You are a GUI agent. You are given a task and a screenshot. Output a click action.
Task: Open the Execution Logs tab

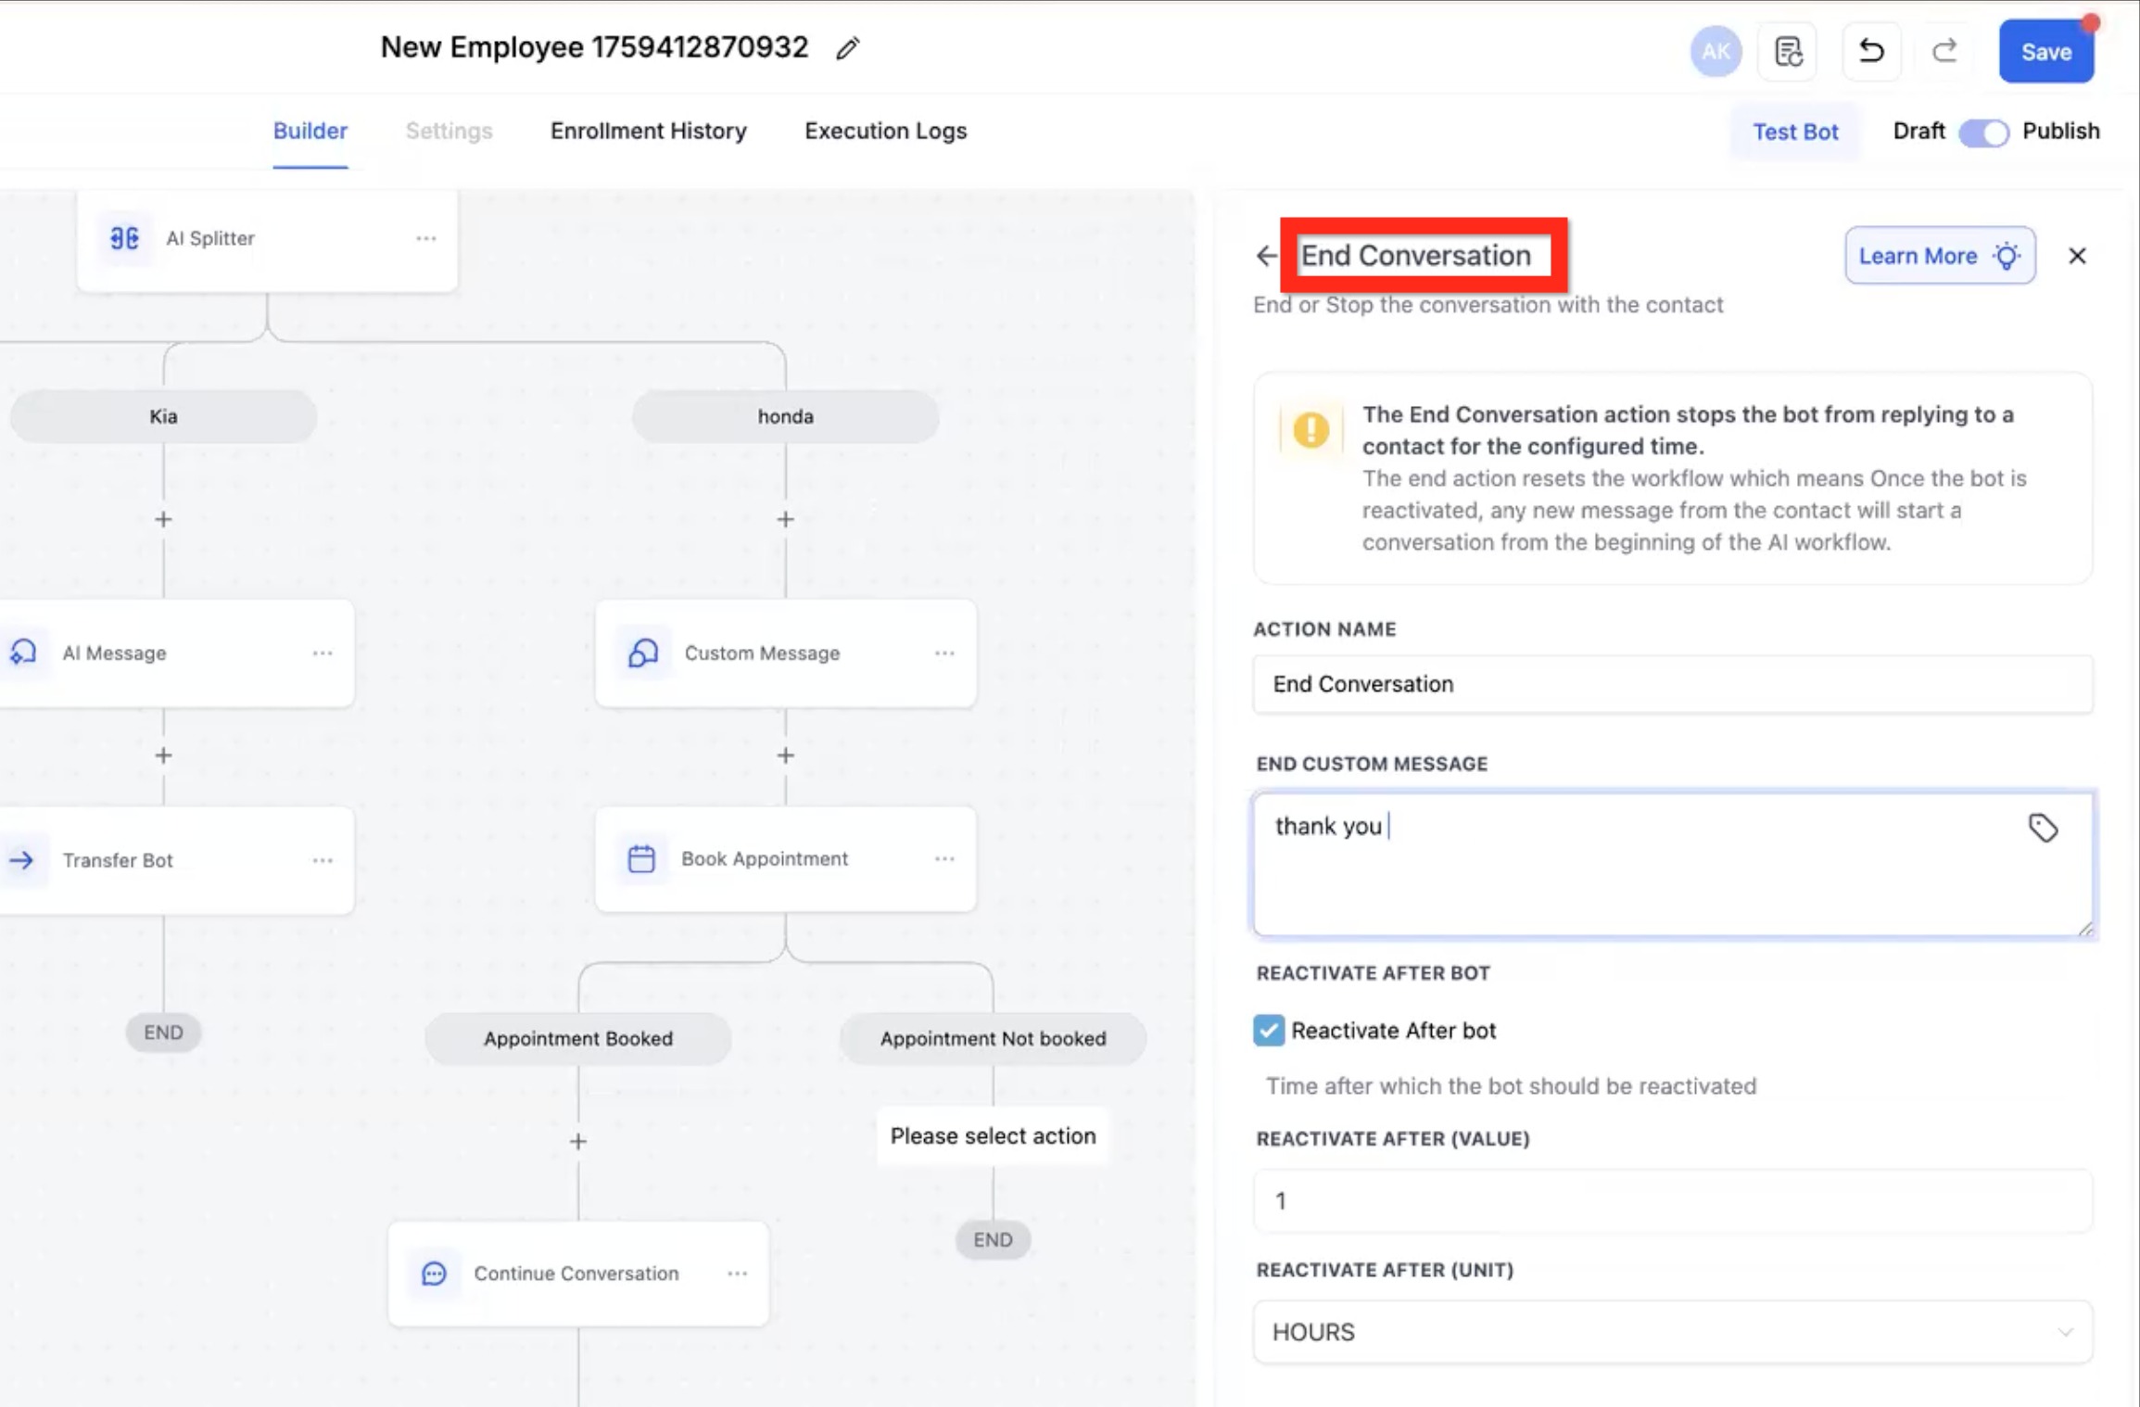click(885, 131)
